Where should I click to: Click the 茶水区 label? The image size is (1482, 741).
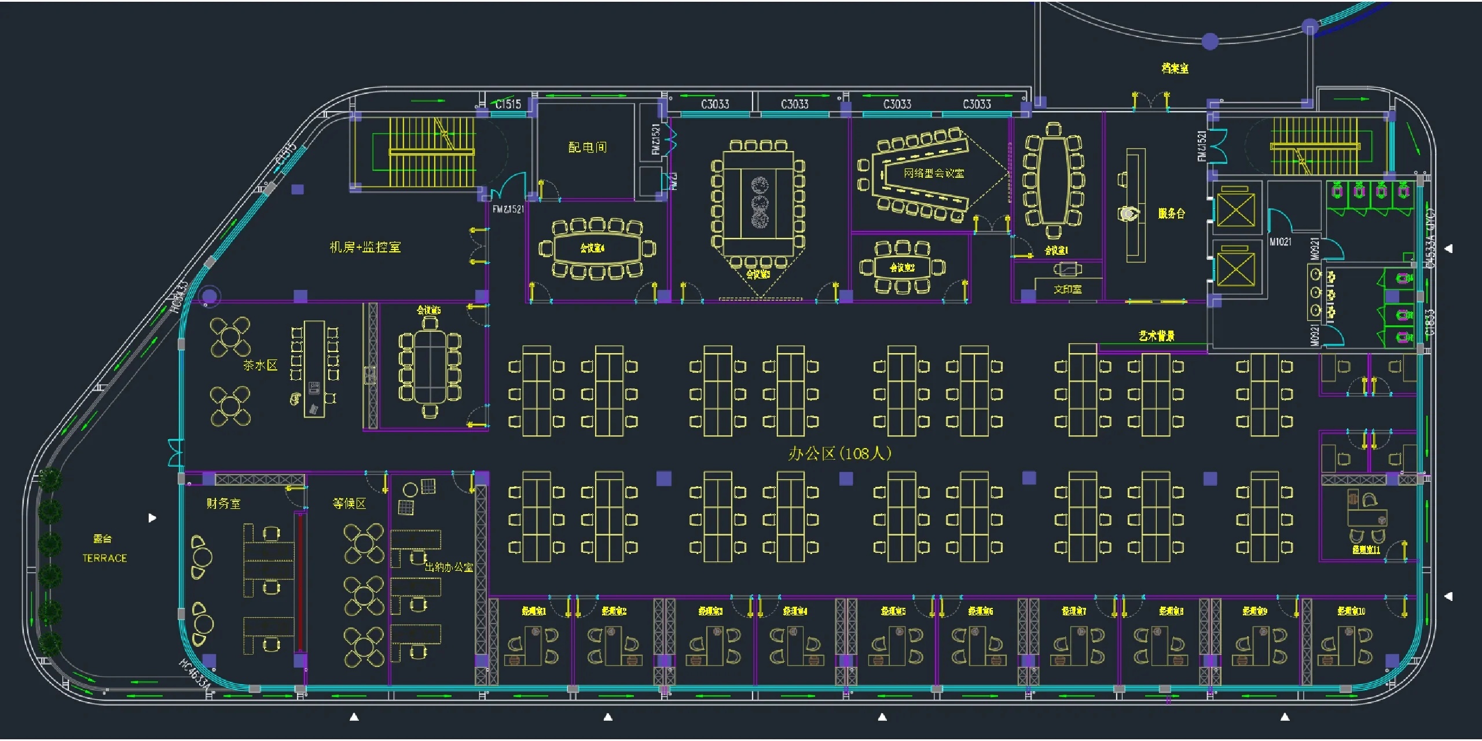click(260, 365)
